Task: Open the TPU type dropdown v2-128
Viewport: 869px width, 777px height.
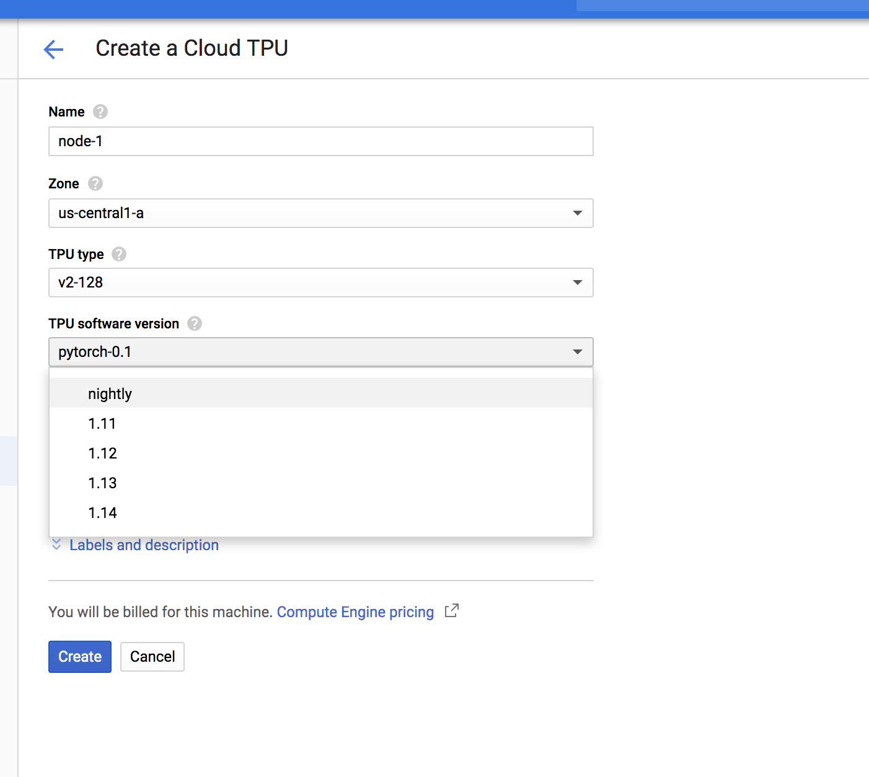Action: click(321, 283)
